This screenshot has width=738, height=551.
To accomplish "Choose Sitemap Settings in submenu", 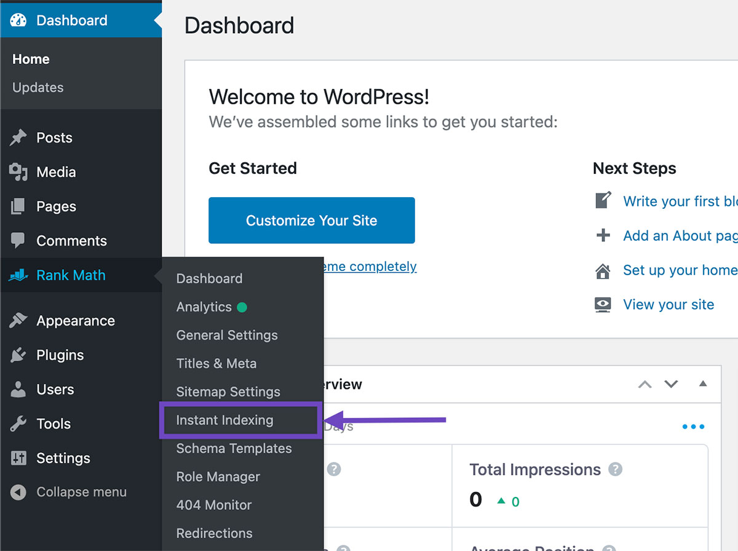I will [228, 391].
